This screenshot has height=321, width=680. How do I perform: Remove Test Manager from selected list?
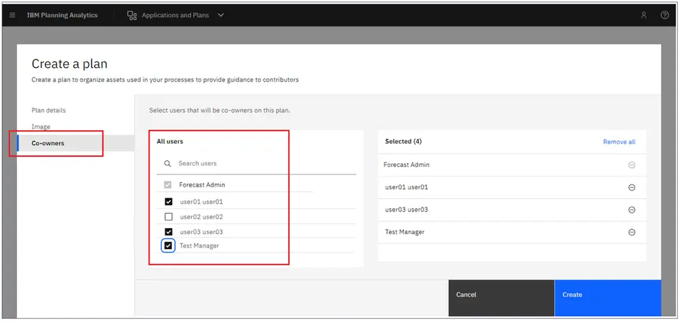point(632,232)
